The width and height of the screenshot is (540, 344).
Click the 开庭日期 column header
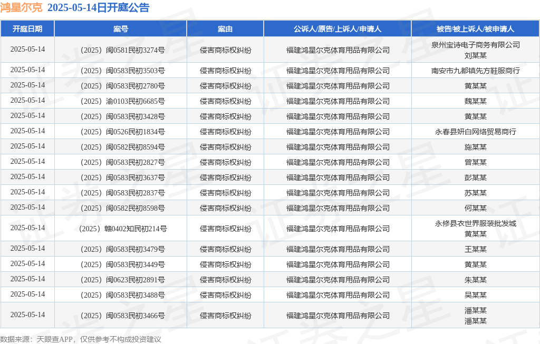pos(27,29)
